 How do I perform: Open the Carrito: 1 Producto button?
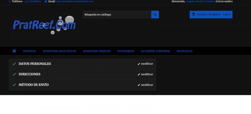pyautogui.click(x=211, y=15)
